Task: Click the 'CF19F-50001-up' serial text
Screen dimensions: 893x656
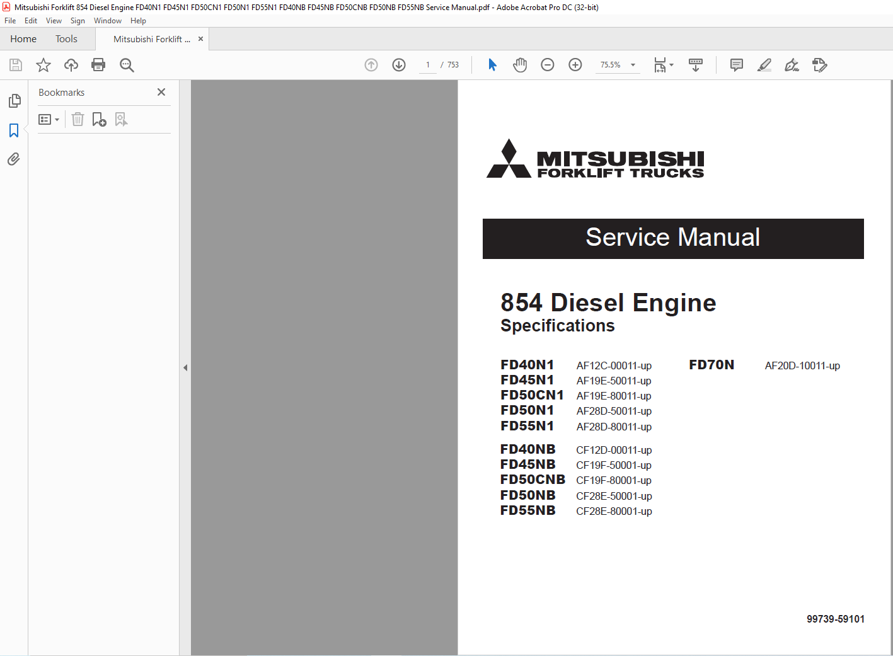Action: click(x=614, y=465)
